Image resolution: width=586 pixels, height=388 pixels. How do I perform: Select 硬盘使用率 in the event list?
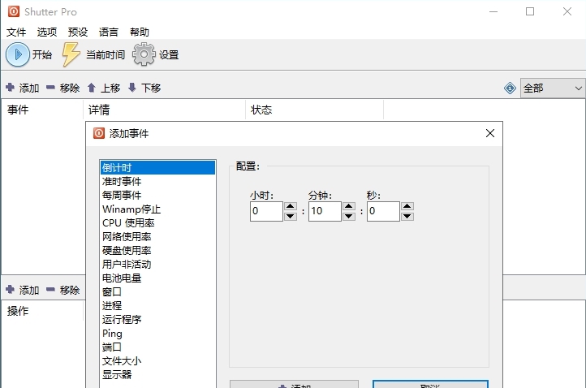(x=157, y=251)
